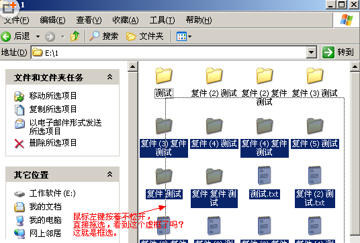
Task: Select the 复件 (2) 测试.txt file icon
Action: tap(315, 176)
